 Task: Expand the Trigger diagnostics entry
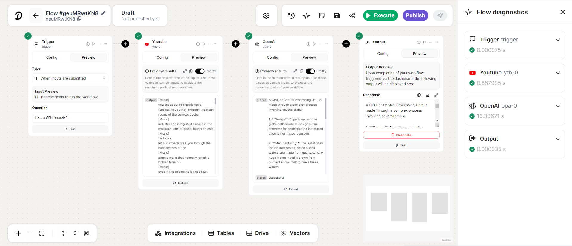coord(558,40)
